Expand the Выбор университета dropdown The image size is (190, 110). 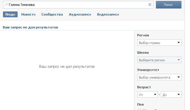click(x=159, y=77)
